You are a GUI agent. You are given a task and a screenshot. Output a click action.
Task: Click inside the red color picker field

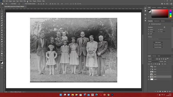[160, 13]
